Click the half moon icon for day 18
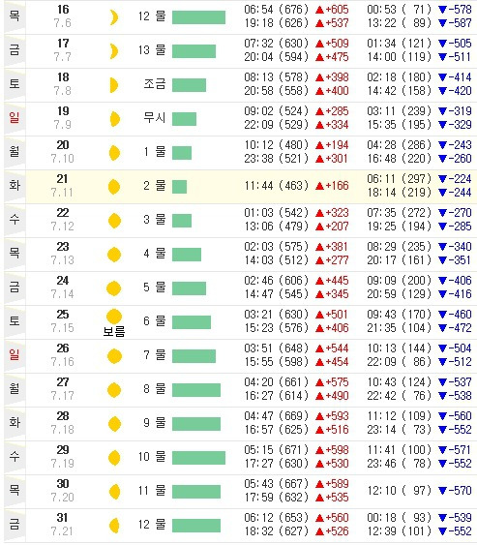 [114, 85]
